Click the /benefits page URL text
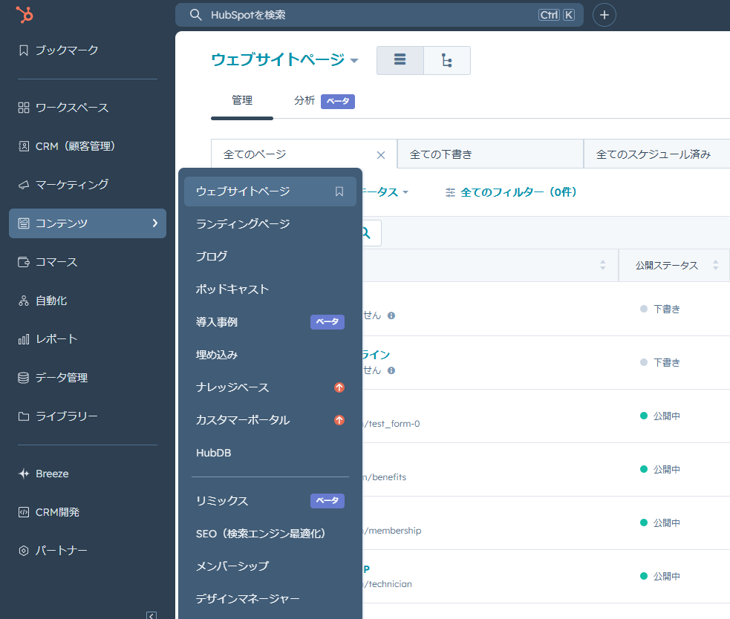The width and height of the screenshot is (730, 619). pos(385,477)
